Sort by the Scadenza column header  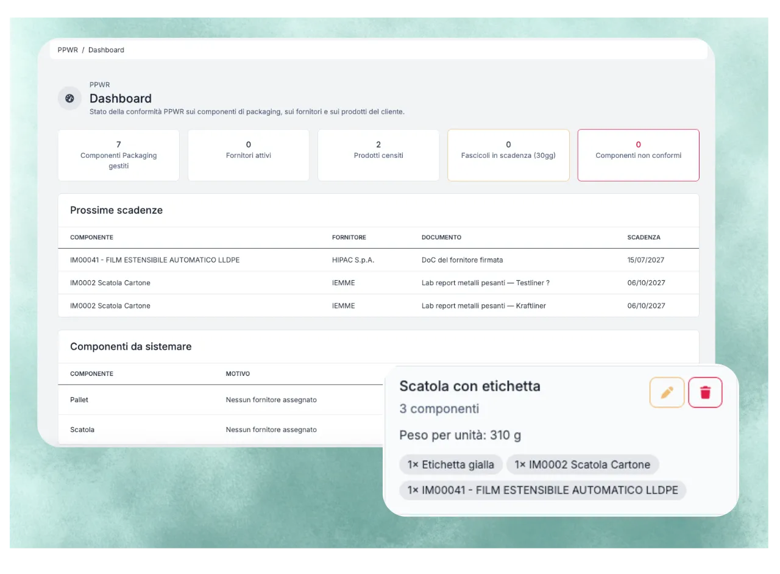point(643,237)
